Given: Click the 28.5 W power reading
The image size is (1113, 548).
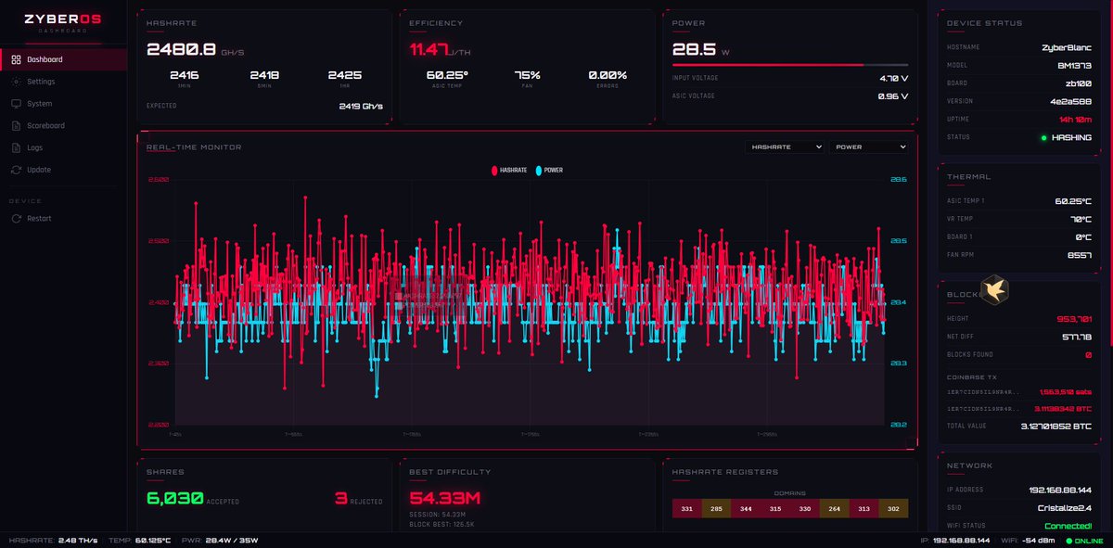Looking at the screenshot, I should click(x=700, y=49).
